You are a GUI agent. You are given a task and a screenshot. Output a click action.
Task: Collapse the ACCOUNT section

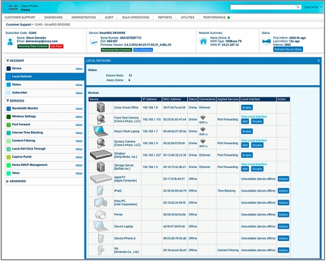pos(8,61)
